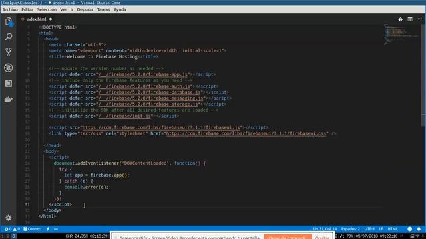Open the firebase-storage.js script link
The height and width of the screenshot is (239, 426).
point(148,104)
